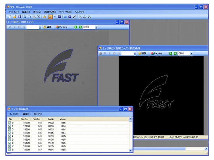This screenshot has height=160, width=214.
Task: Toggle the grid display icon
Action: coord(65,17)
